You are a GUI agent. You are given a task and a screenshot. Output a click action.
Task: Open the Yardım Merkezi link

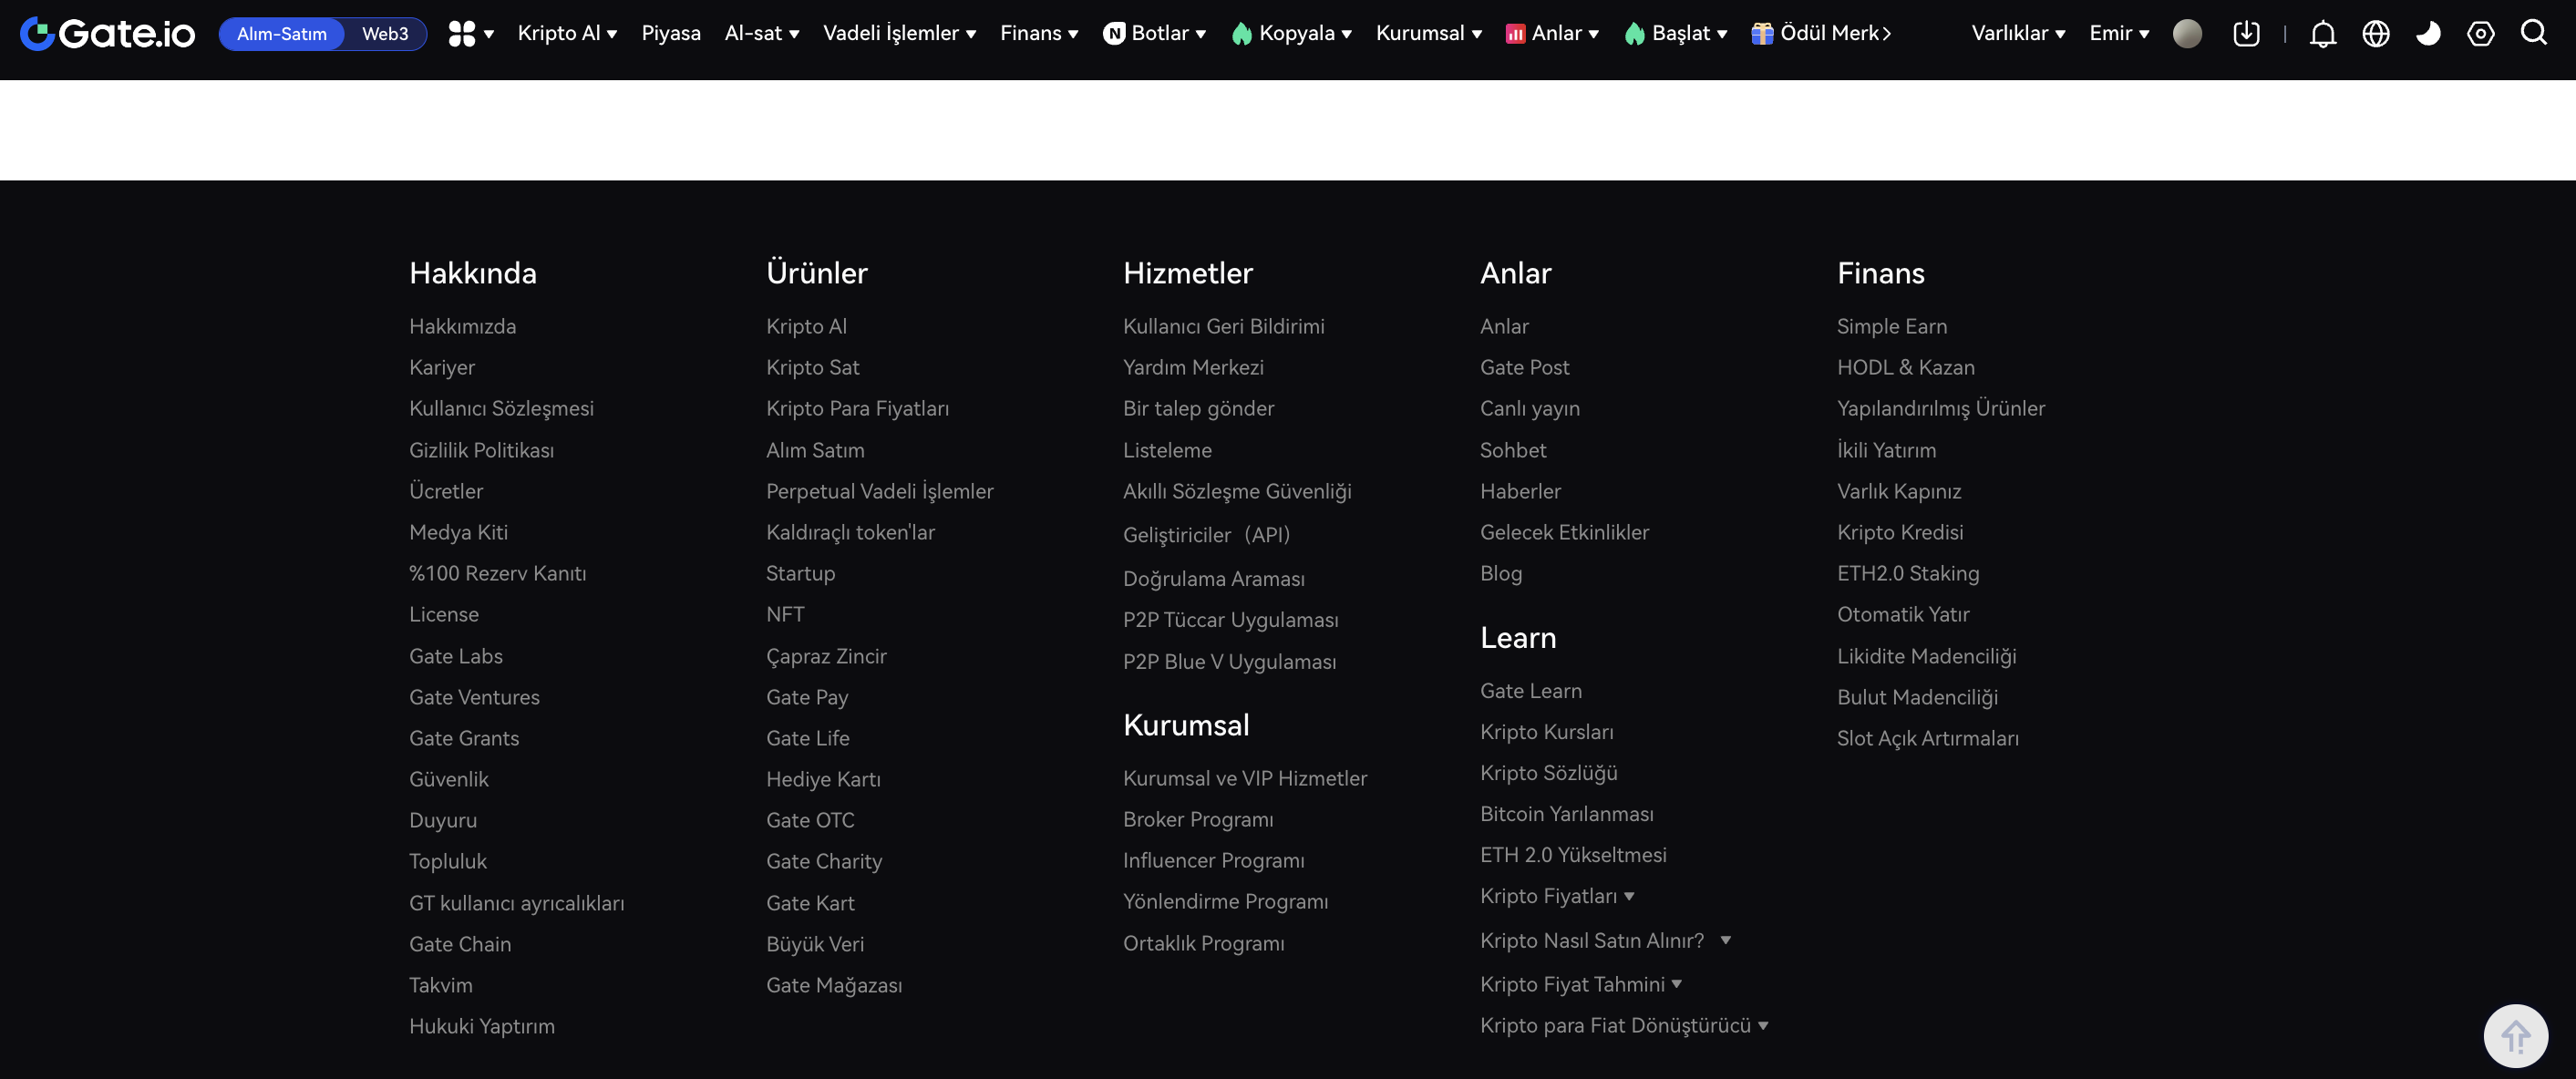1193,367
